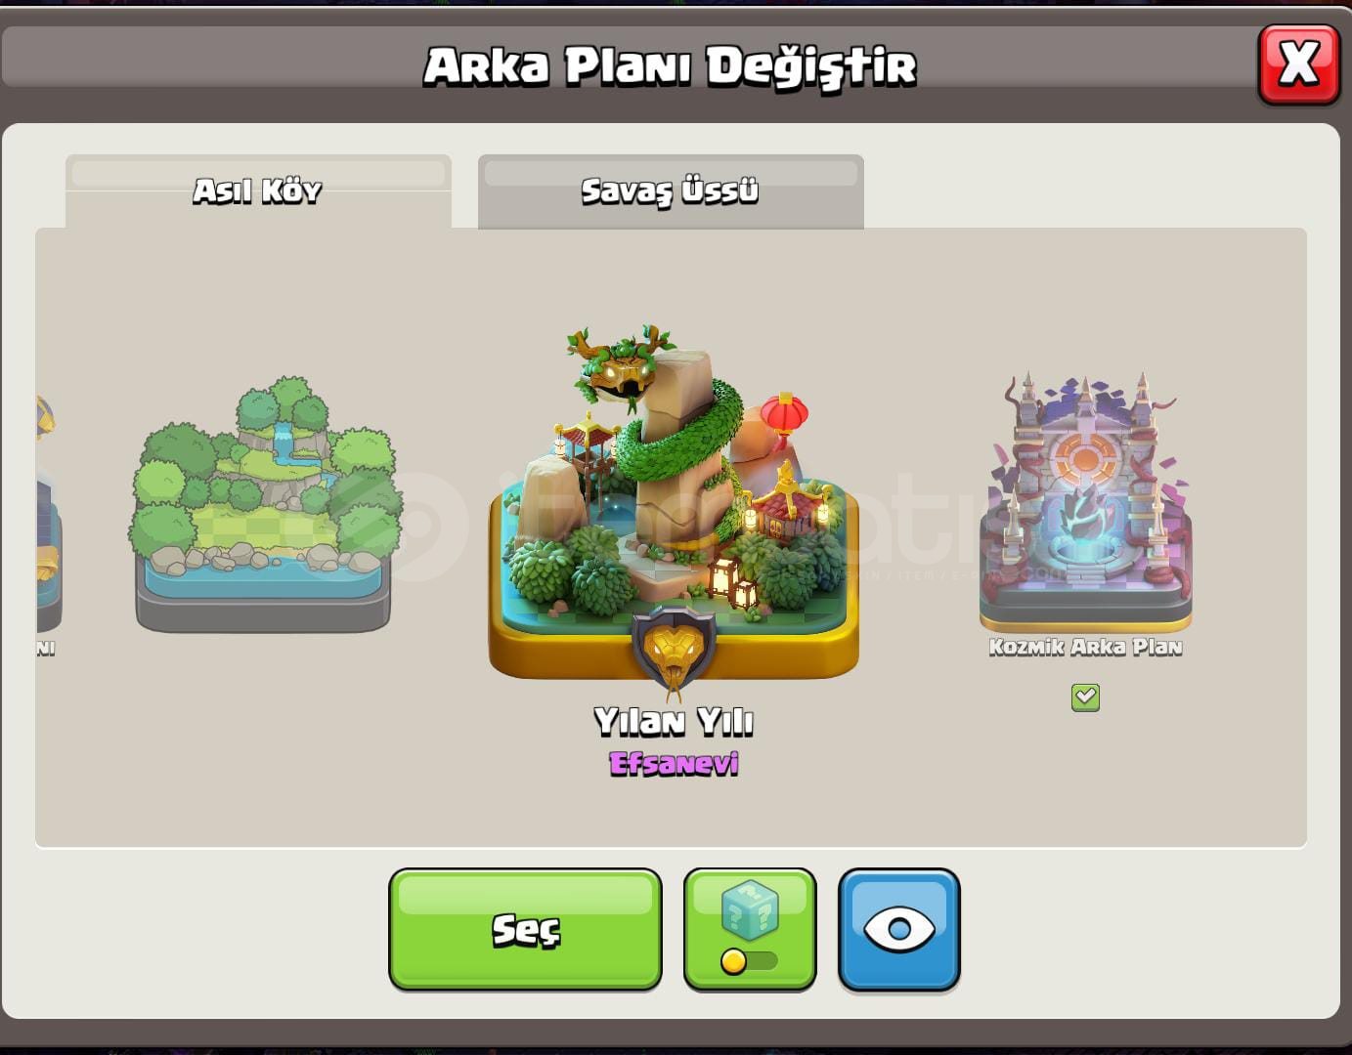Toggle the random scenery cube button
The image size is (1352, 1055).
click(x=750, y=929)
